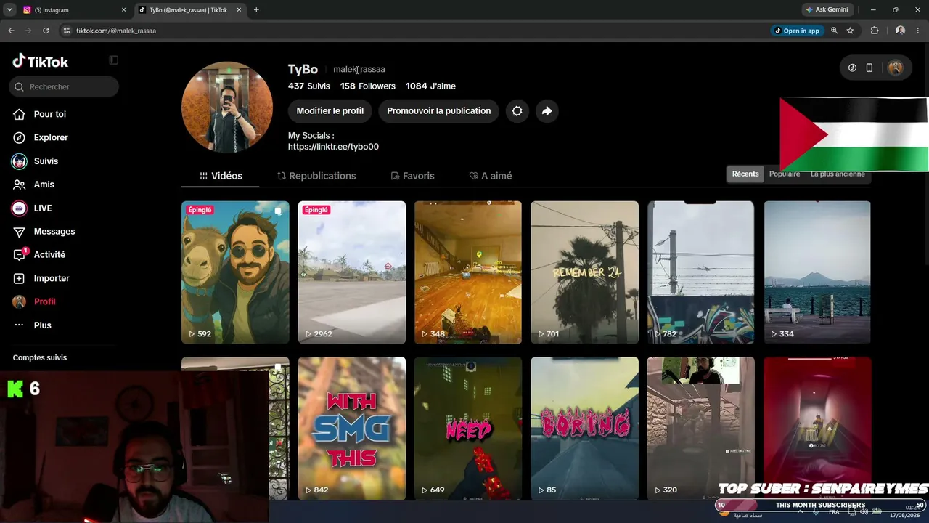929x523 pixels.
Task: Click Modifier le profil button
Action: click(330, 111)
